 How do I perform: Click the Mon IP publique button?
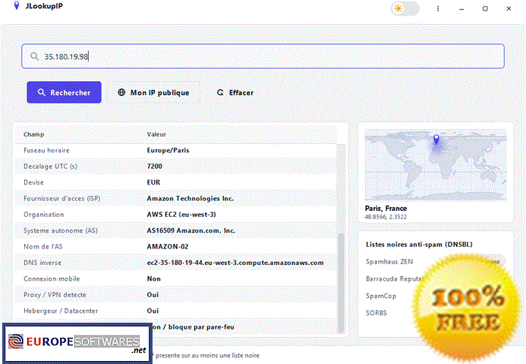(153, 92)
